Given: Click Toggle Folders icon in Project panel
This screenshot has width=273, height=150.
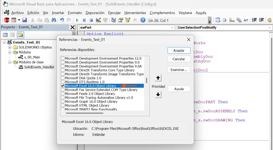Looking at the screenshot, I should tap(20, 35).
